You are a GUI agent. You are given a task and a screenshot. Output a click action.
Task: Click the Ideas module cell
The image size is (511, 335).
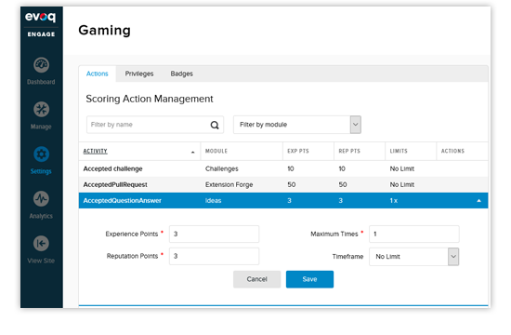(213, 200)
